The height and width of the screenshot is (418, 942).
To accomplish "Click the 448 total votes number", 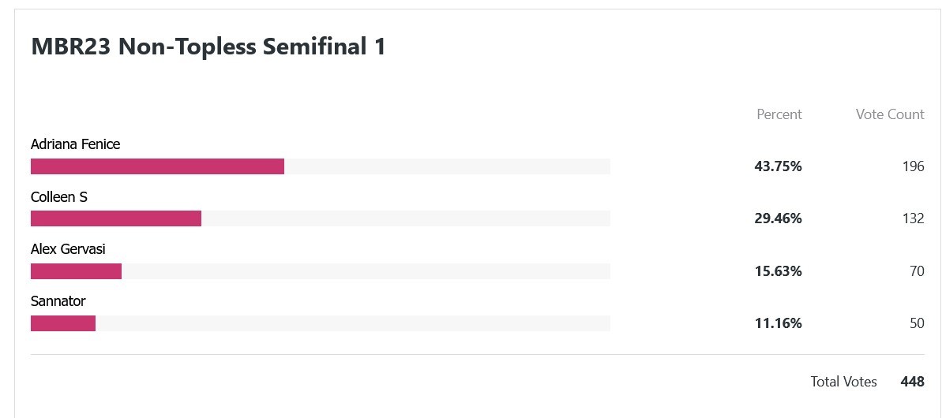I will pos(912,382).
